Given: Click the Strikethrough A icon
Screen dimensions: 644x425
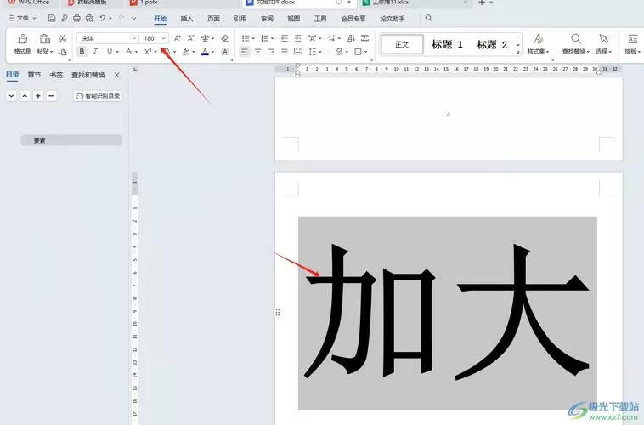Looking at the screenshot, I should (129, 51).
